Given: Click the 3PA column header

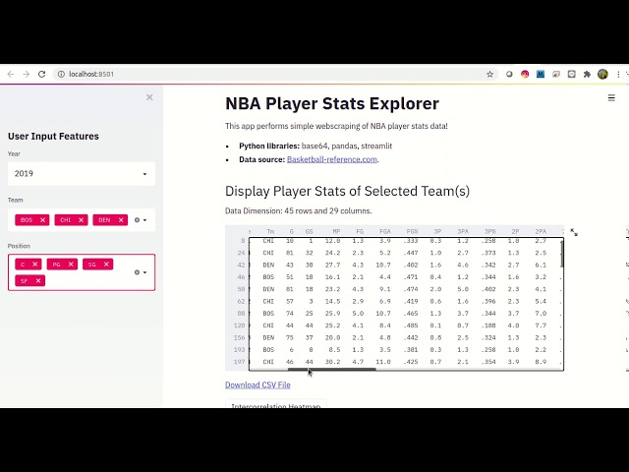Looking at the screenshot, I should coord(463,232).
